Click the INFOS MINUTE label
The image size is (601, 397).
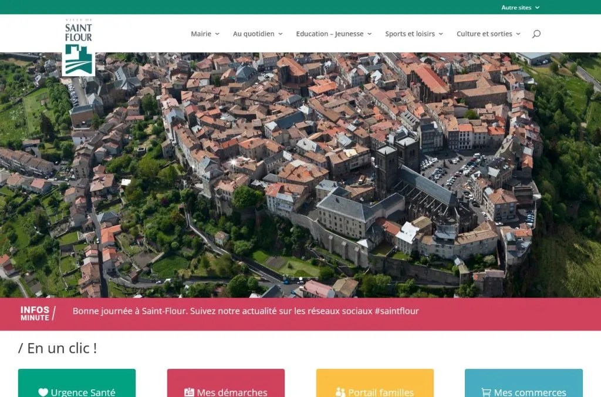[x=38, y=314]
